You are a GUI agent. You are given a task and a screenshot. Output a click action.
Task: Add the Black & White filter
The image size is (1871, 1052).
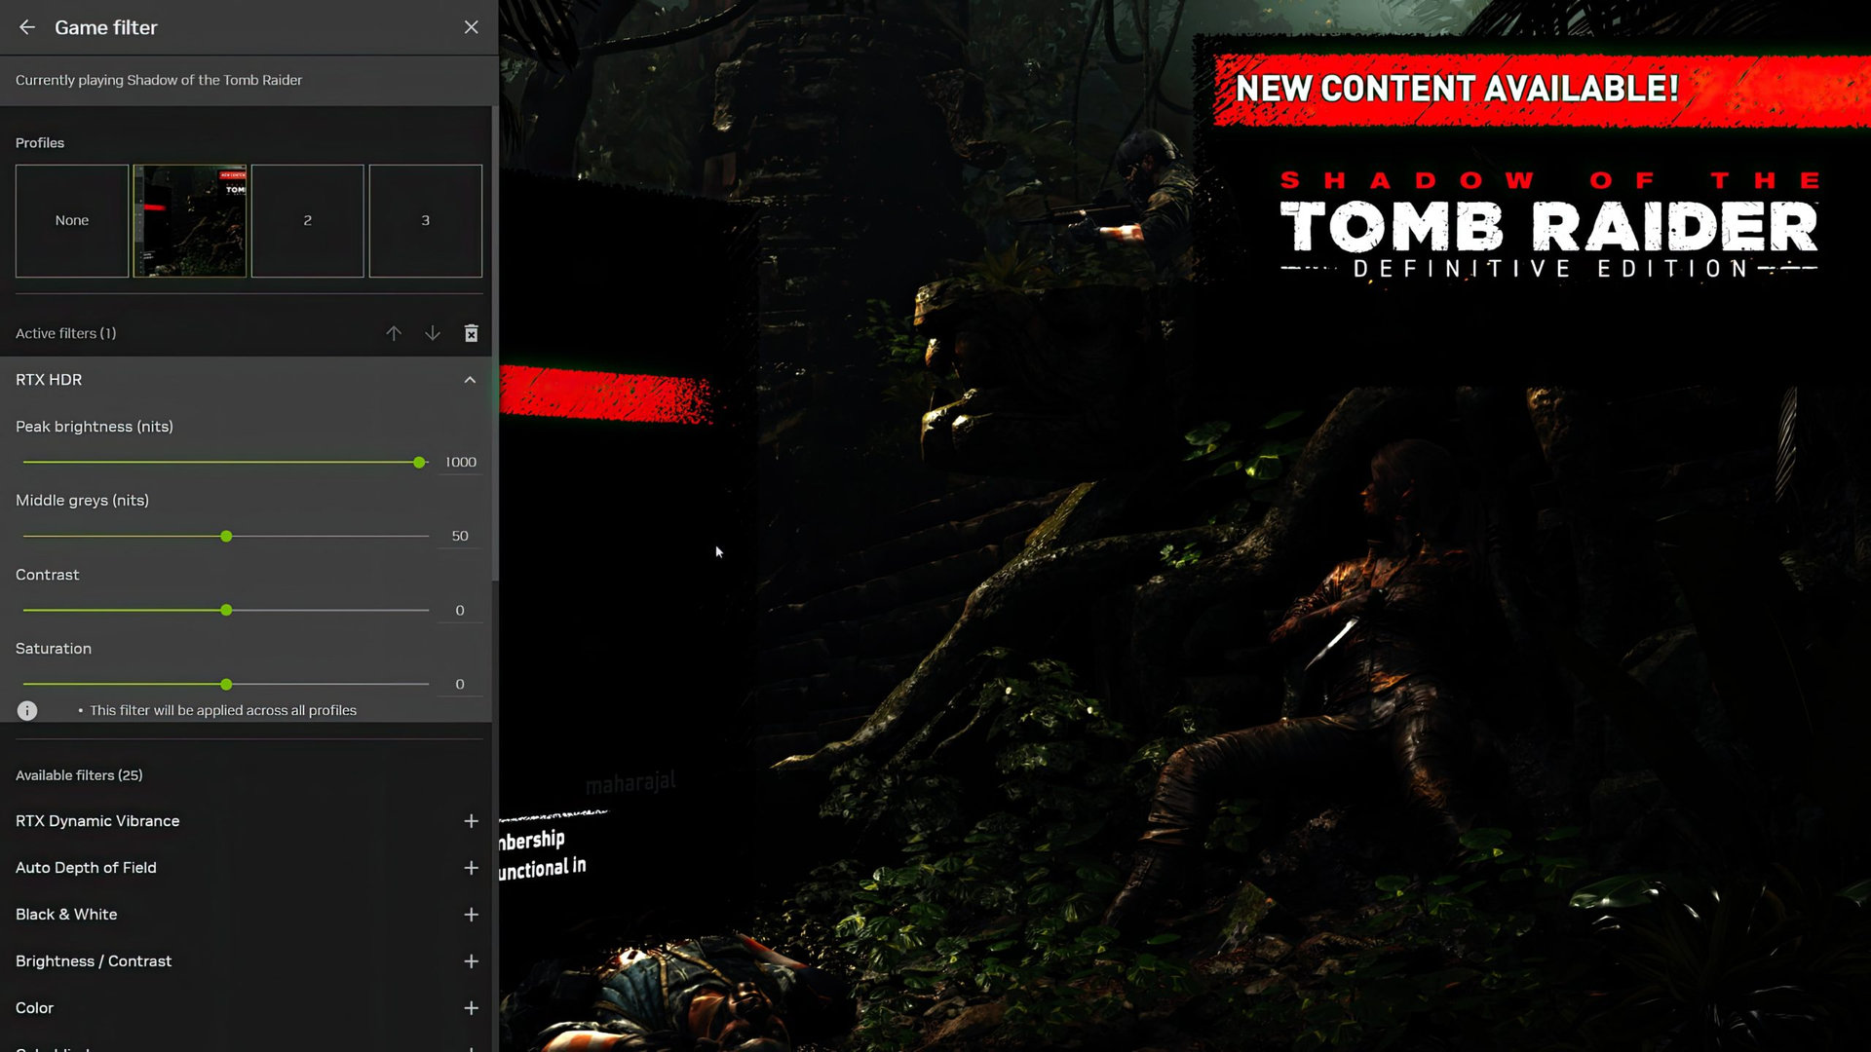tap(471, 915)
